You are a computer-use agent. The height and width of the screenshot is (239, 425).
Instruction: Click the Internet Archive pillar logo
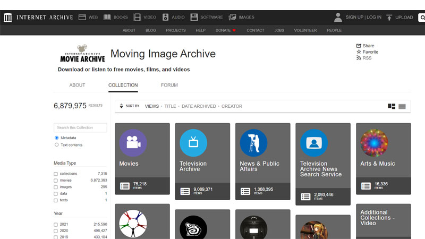[7, 18]
